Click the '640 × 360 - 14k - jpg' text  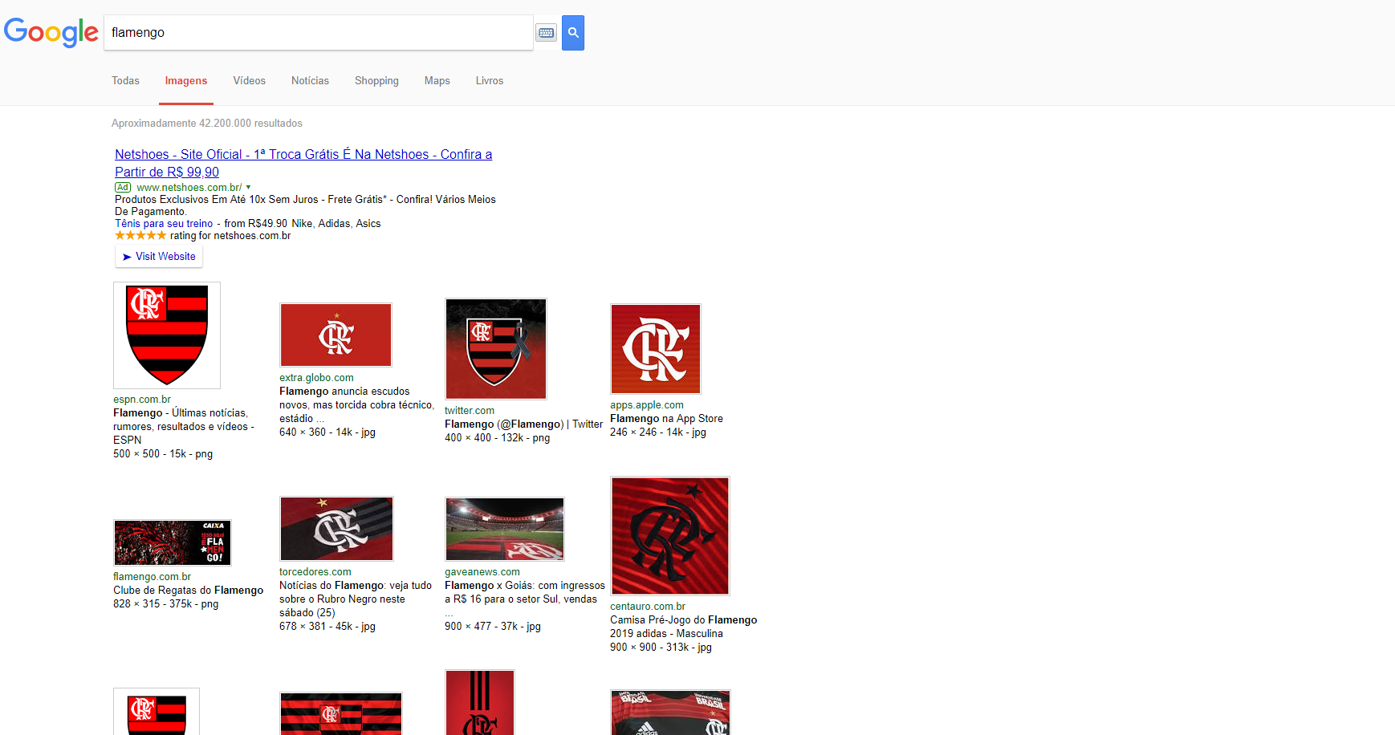[x=327, y=432]
